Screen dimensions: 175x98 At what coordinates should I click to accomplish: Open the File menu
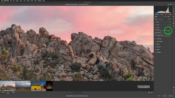(11, 1)
